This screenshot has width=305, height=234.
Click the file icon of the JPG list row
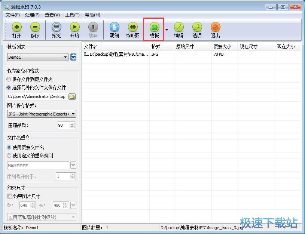tap(86, 54)
